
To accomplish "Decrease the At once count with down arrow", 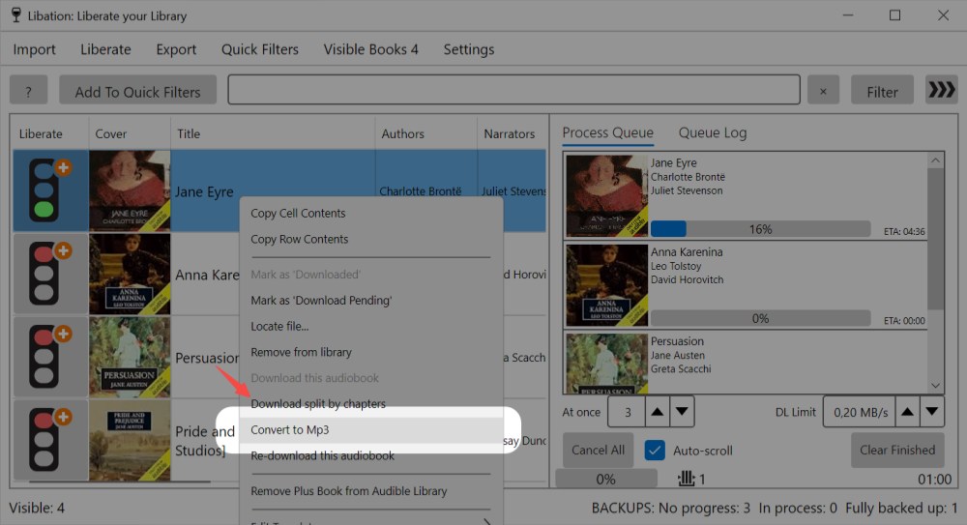I will (x=682, y=412).
